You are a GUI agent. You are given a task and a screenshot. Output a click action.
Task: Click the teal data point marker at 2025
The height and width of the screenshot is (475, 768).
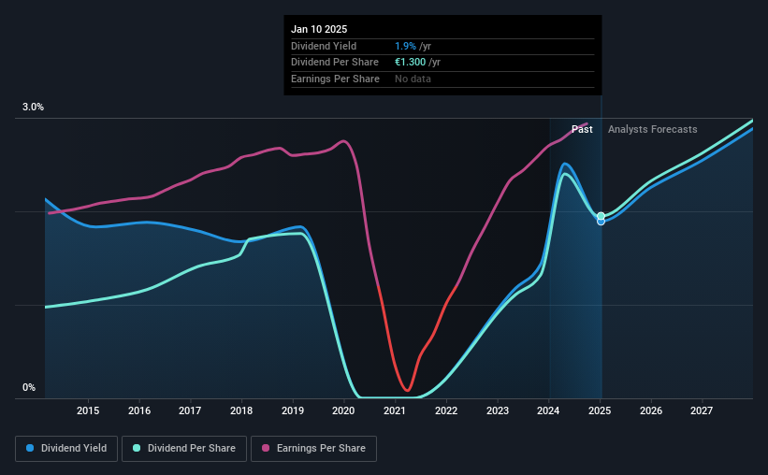601,216
